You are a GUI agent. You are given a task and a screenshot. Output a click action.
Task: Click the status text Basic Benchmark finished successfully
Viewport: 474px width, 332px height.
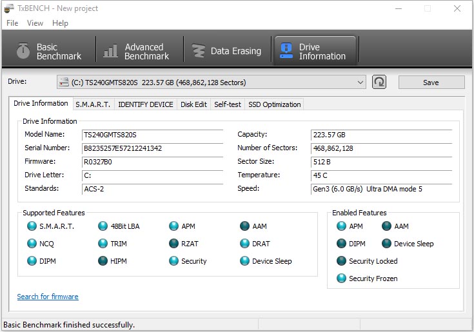[69, 325]
